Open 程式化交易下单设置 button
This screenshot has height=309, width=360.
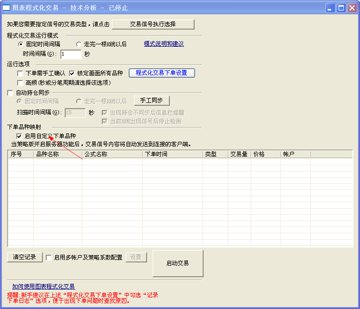tap(162, 73)
